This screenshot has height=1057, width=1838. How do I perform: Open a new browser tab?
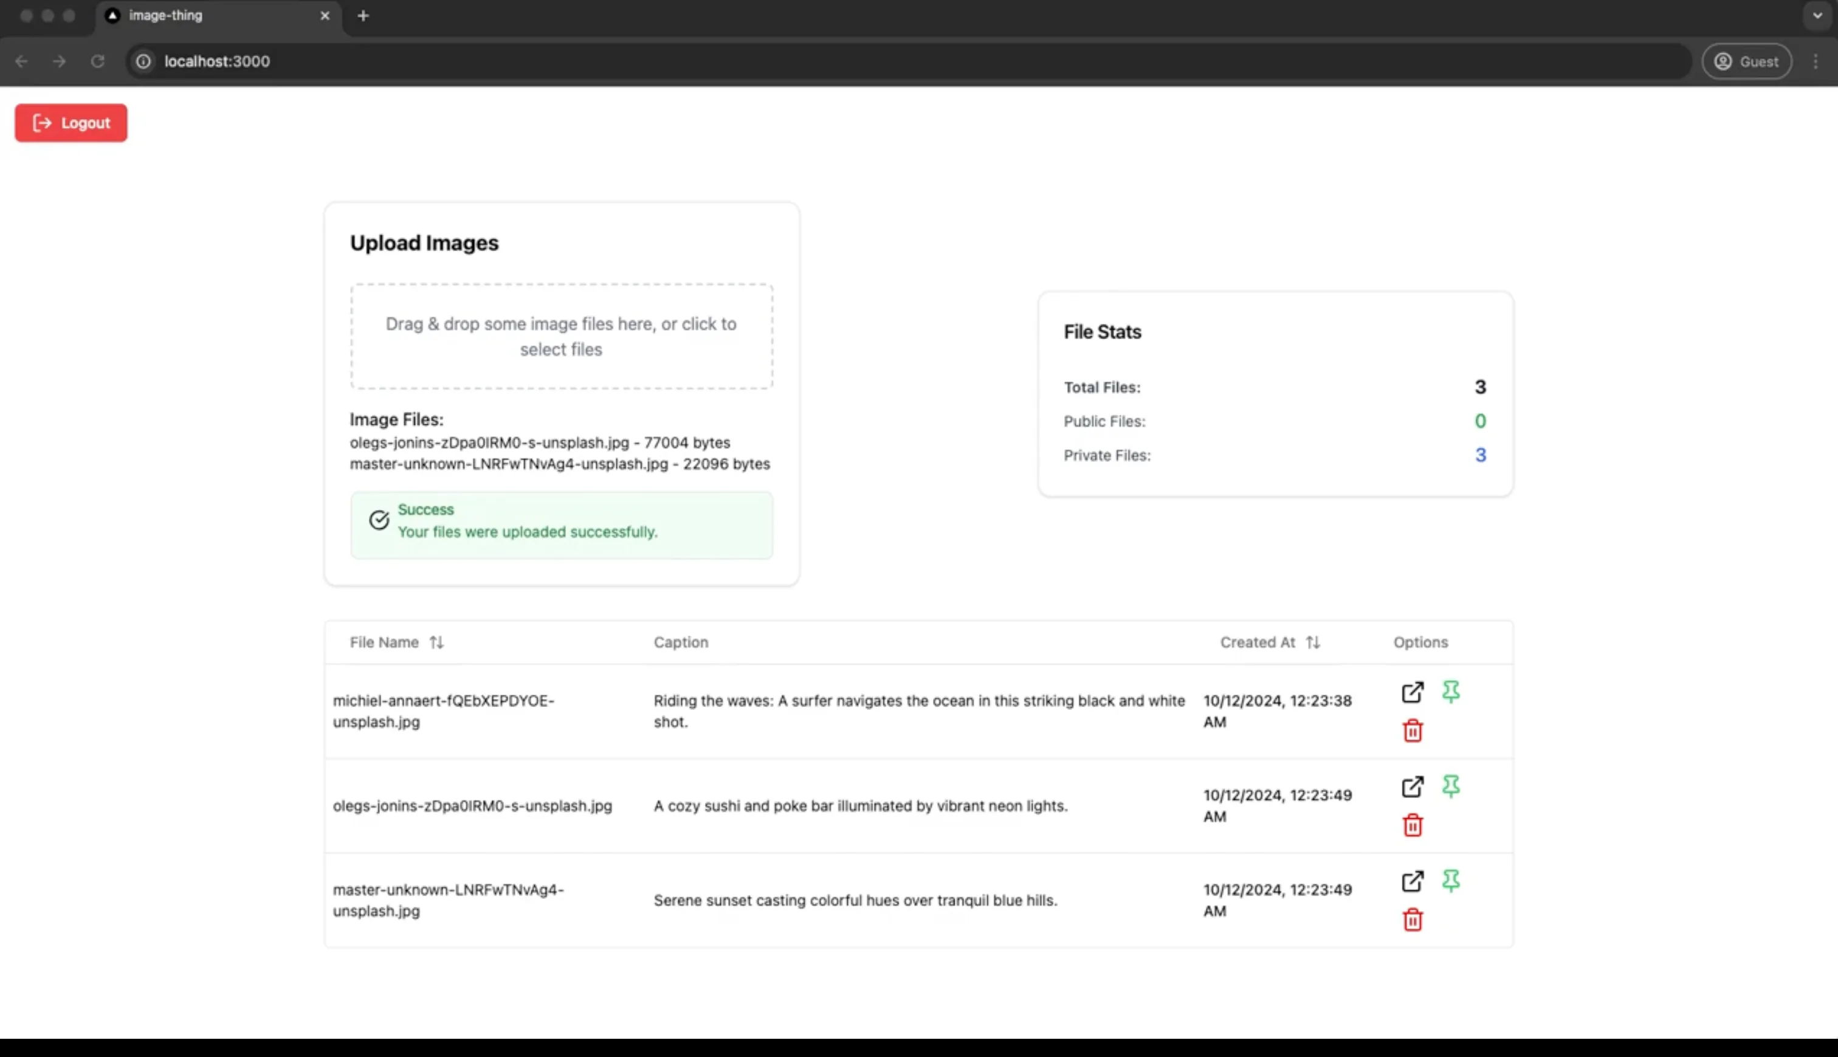tap(363, 15)
